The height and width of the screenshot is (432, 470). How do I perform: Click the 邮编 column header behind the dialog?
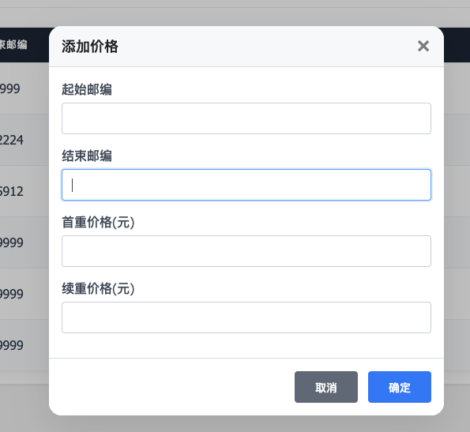click(13, 45)
